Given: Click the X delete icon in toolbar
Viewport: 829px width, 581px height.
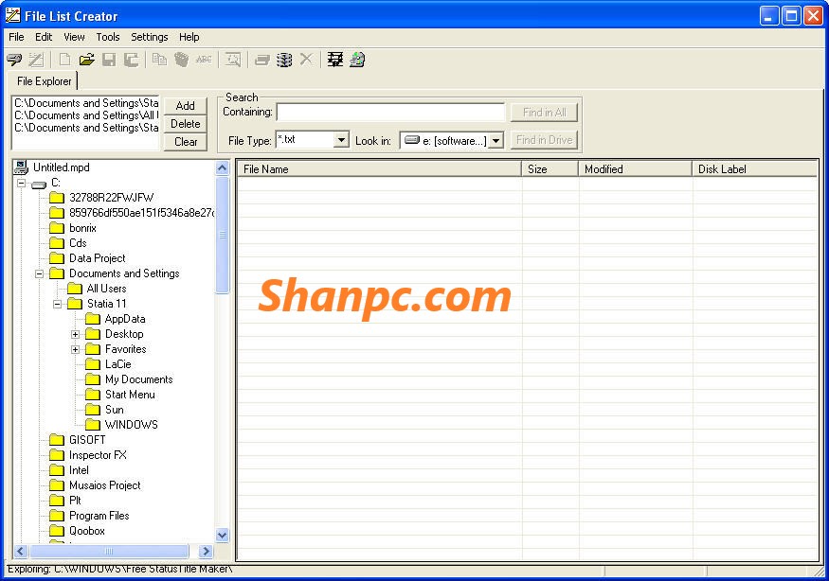Looking at the screenshot, I should tap(306, 60).
